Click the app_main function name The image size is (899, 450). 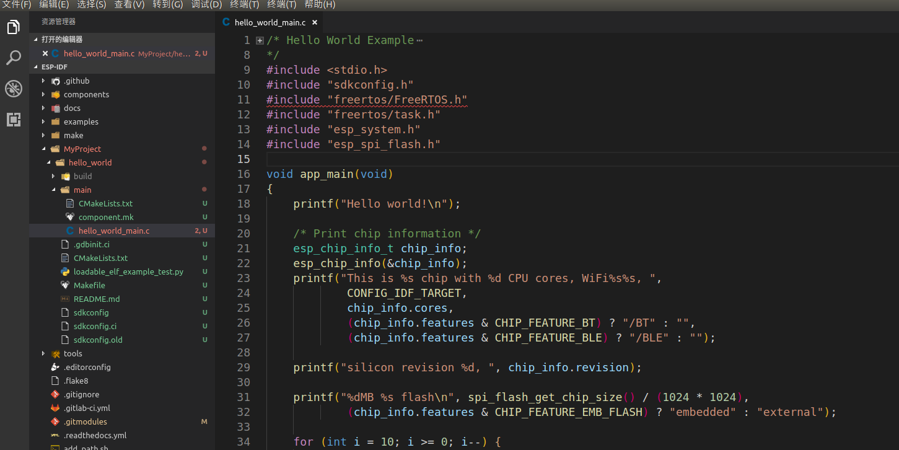click(327, 174)
